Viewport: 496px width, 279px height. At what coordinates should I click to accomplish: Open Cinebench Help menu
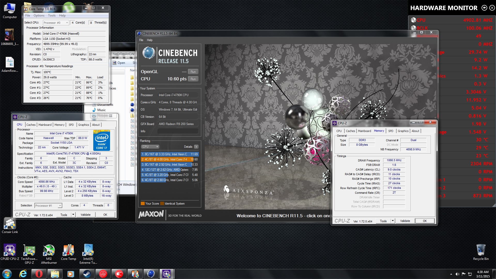[150, 40]
